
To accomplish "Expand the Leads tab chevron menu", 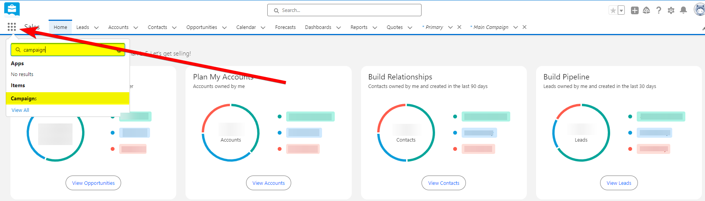I will 96,27.
